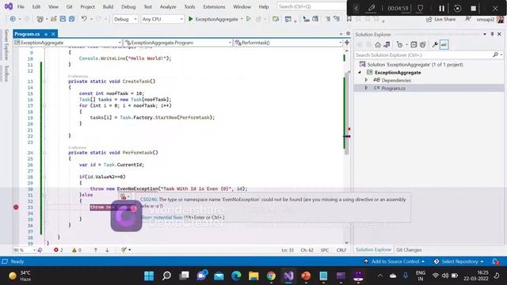Image resolution: width=507 pixels, height=285 pixels.
Task: Click Select Repository in status bar
Action: [x=459, y=261]
